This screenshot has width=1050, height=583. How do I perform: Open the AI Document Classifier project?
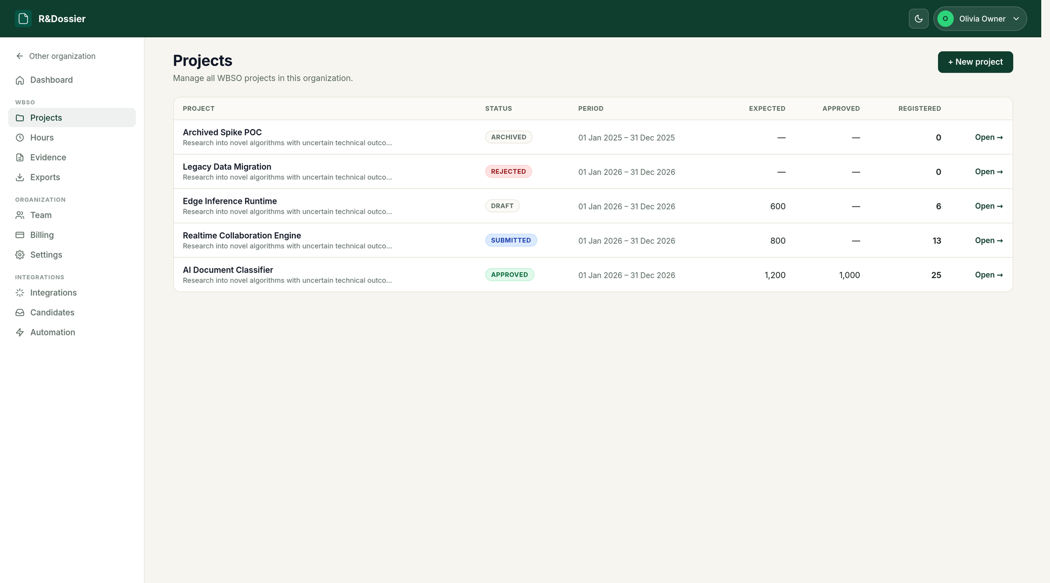[989, 275]
